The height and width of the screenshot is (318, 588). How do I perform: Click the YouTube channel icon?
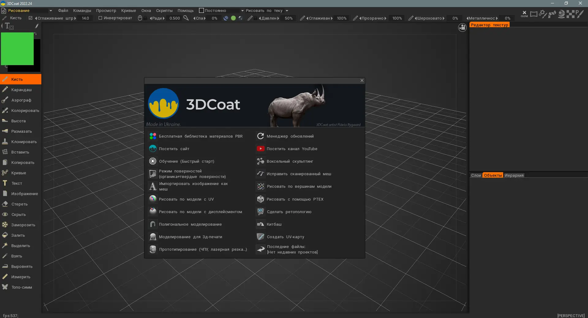(x=260, y=149)
